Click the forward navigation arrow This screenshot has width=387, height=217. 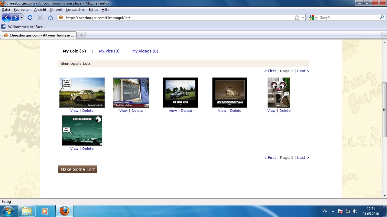15,17
